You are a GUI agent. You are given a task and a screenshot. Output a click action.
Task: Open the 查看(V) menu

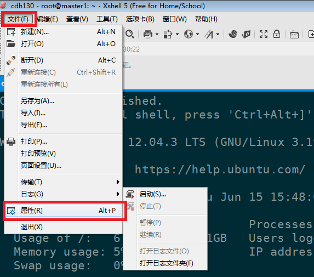[x=77, y=19]
